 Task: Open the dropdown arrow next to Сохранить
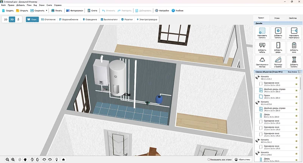tap(47, 11)
